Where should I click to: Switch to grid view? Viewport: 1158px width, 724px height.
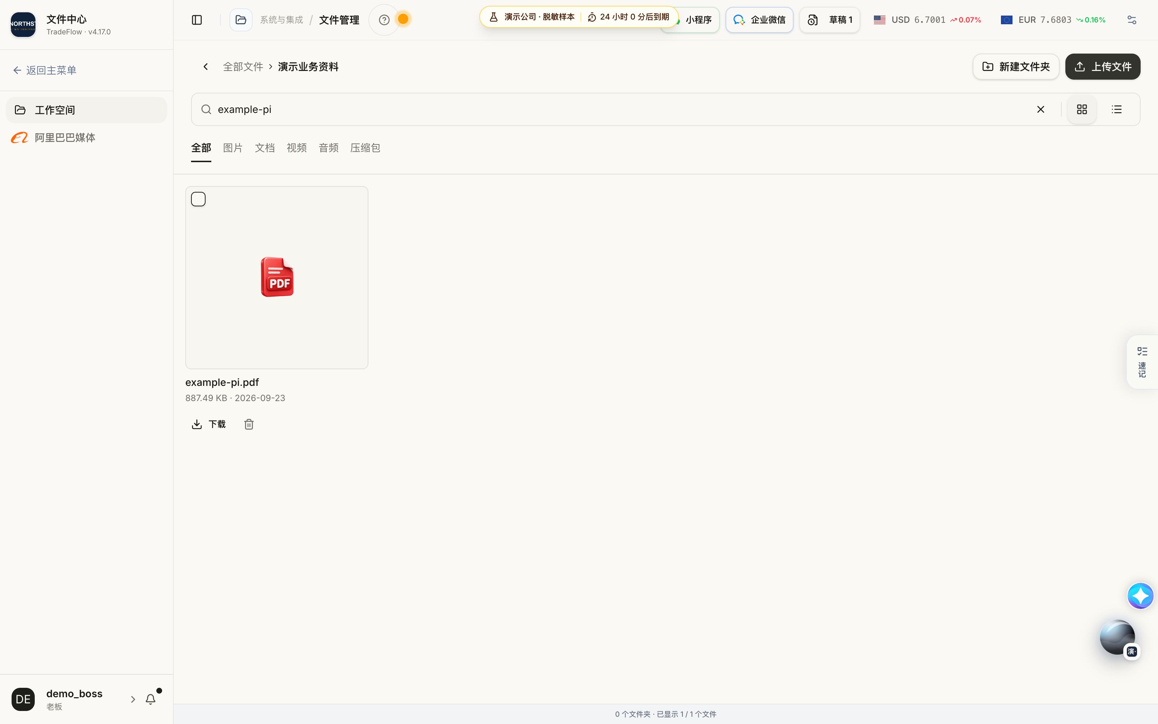(1082, 110)
